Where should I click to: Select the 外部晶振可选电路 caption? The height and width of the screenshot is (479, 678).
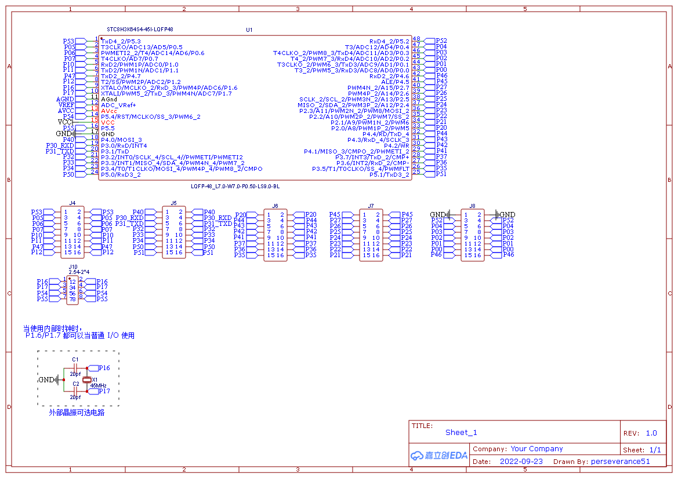77,412
